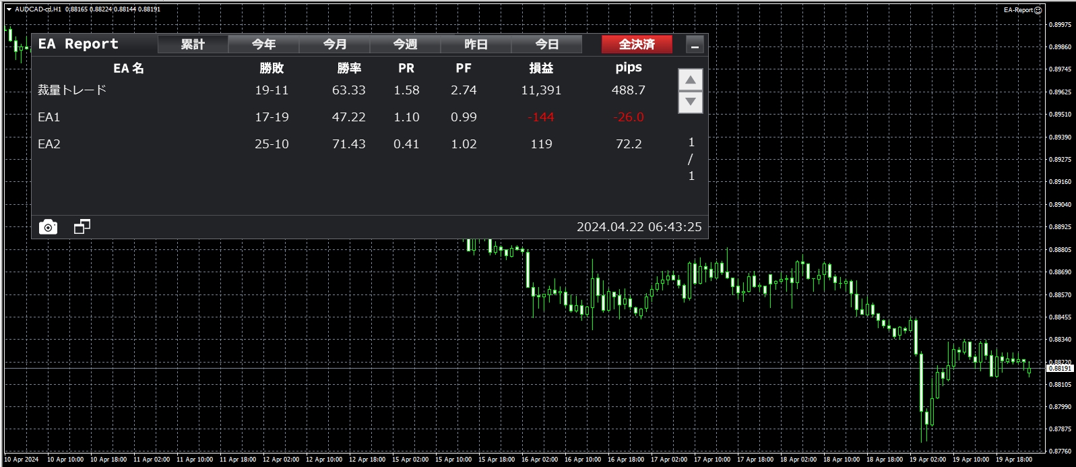Click profit value 11,391
This screenshot has height=467, width=1076.
[541, 90]
